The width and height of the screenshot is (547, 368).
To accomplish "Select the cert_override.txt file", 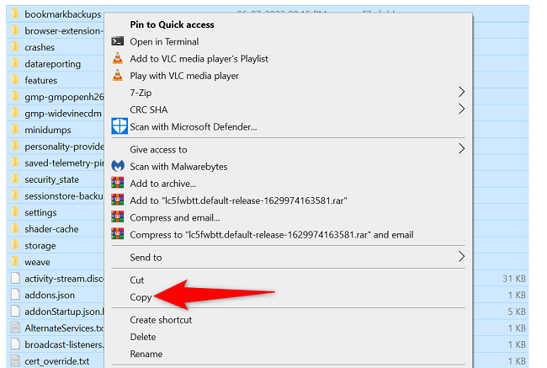I will 56,361.
